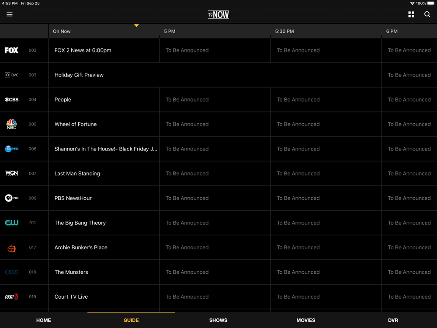Open Court TV Live program
437x328 pixels.
pos(104,297)
